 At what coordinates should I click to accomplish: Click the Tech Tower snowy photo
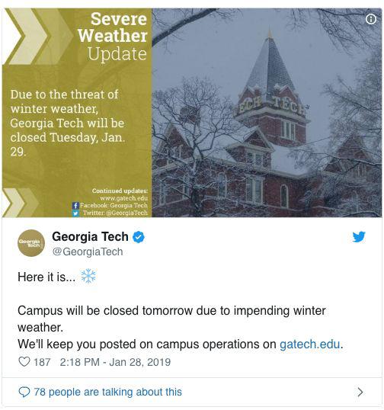(x=267, y=113)
